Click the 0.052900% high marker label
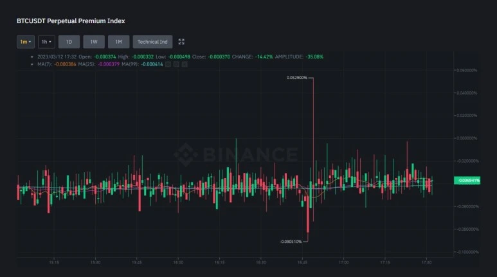497x277 pixels. [x=297, y=78]
